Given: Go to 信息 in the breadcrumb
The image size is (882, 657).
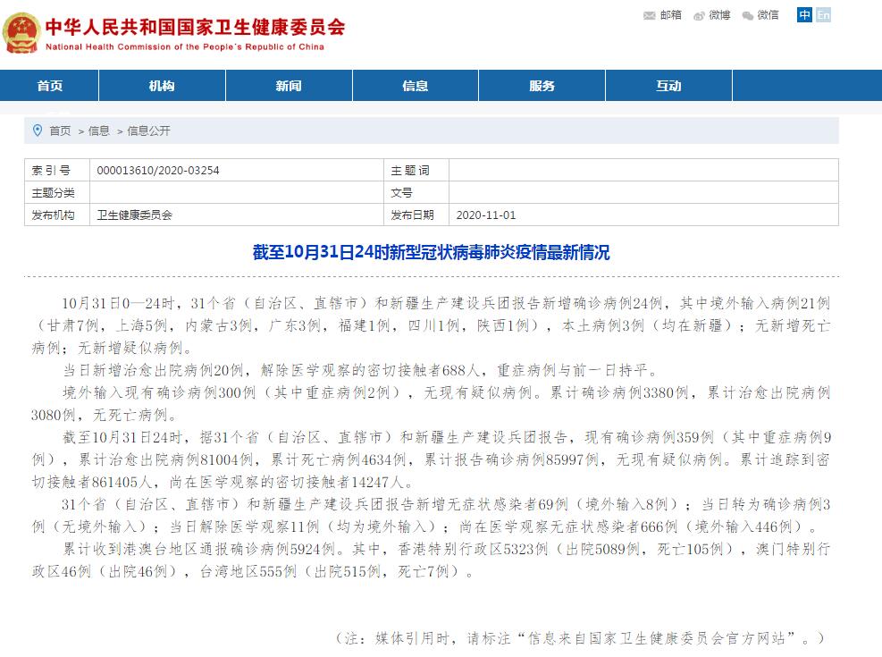Looking at the screenshot, I should tap(99, 131).
